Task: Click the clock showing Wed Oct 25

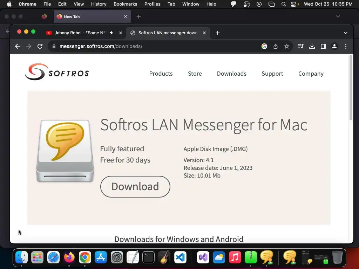Action: coord(328,4)
